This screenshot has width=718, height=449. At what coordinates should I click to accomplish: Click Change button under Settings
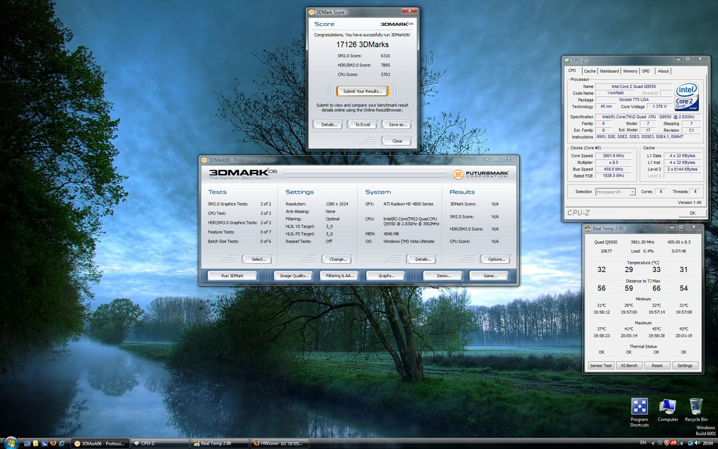[337, 259]
